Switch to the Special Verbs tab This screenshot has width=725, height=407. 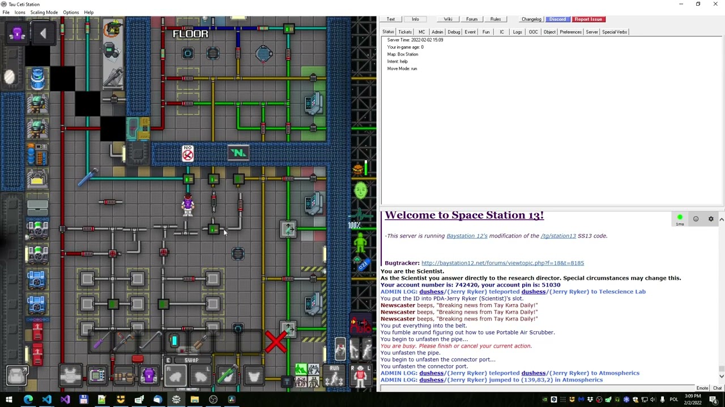pos(615,32)
